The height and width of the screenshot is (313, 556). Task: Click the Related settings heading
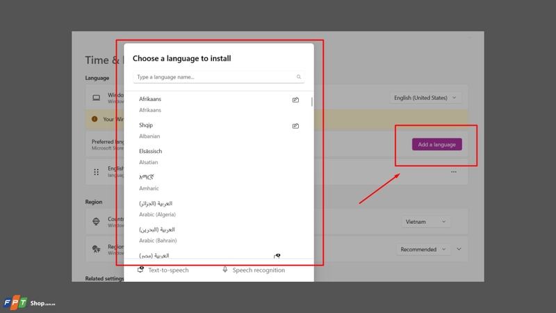coord(104,279)
